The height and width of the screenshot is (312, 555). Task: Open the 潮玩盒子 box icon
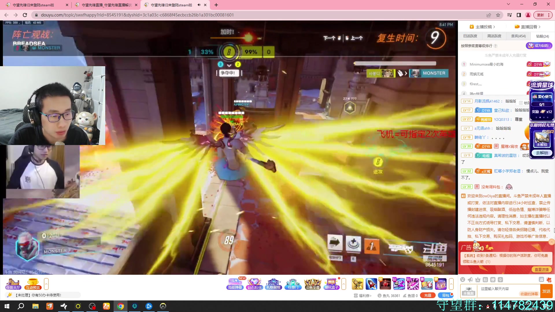(x=332, y=284)
